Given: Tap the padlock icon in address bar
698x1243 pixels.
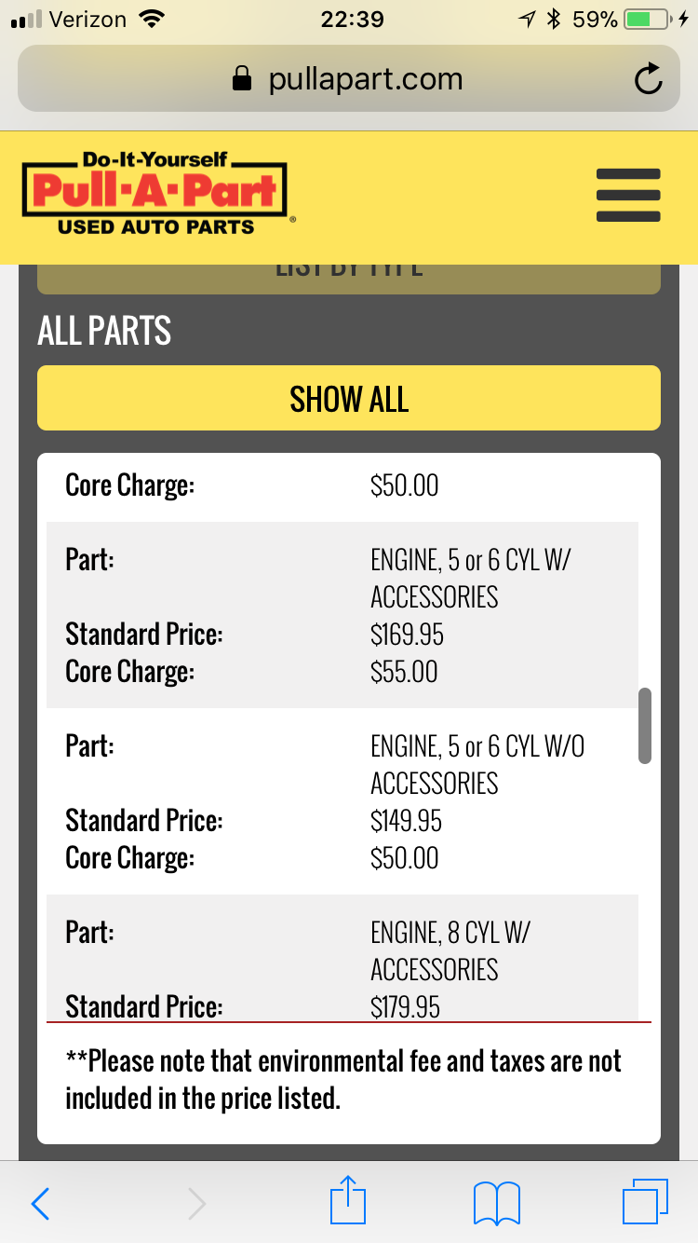Looking at the screenshot, I should click(242, 79).
